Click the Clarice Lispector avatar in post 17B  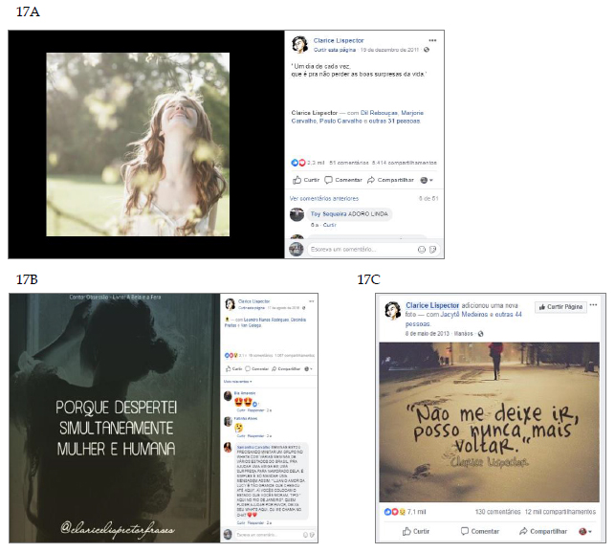(x=230, y=304)
